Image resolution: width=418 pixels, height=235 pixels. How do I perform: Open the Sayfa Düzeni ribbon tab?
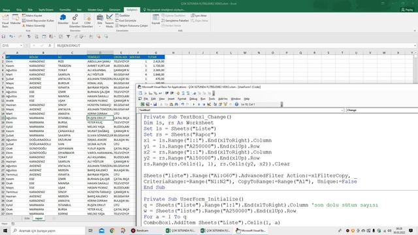[x=46, y=10]
